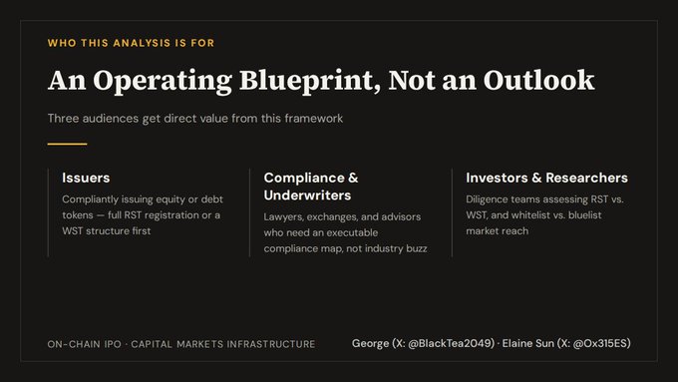Click the description about diligence teams assessing RST
678x382 pixels.
point(544,215)
